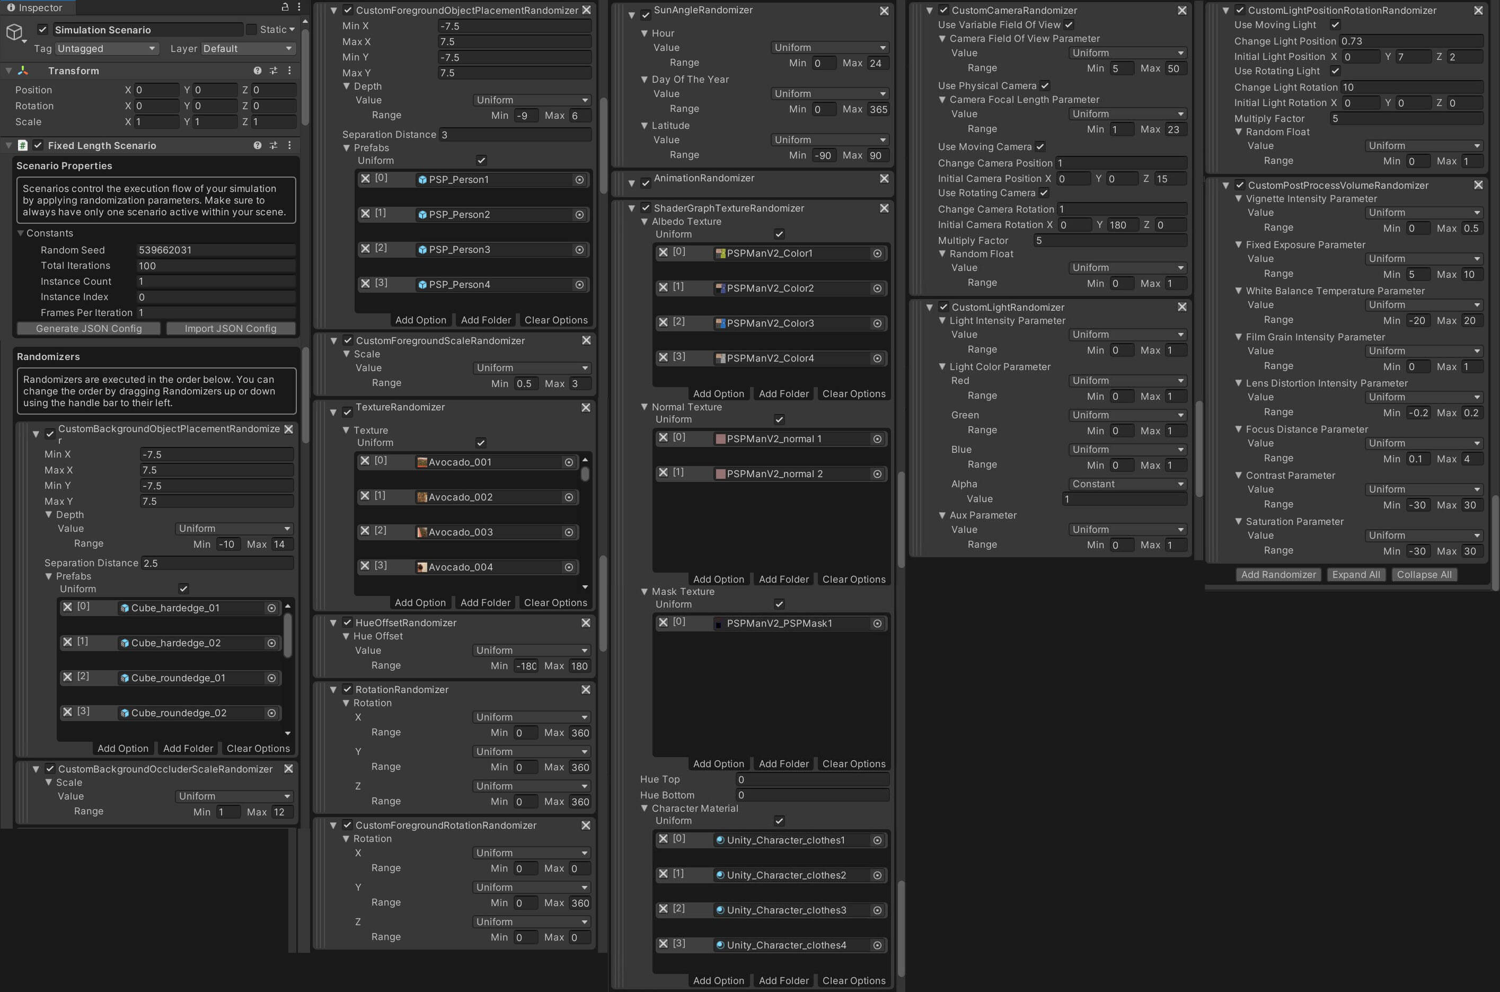The width and height of the screenshot is (1500, 992).
Task: Uncheck Use Moving Light option
Action: tap(1335, 25)
